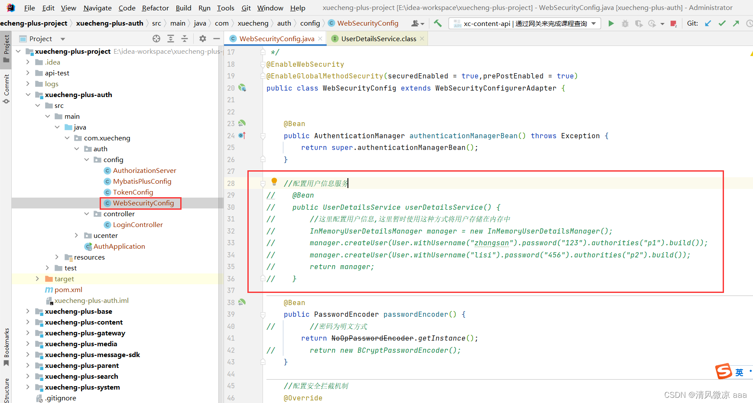The height and width of the screenshot is (403, 753).
Task: Open Project panel settings gear
Action: tap(203, 39)
